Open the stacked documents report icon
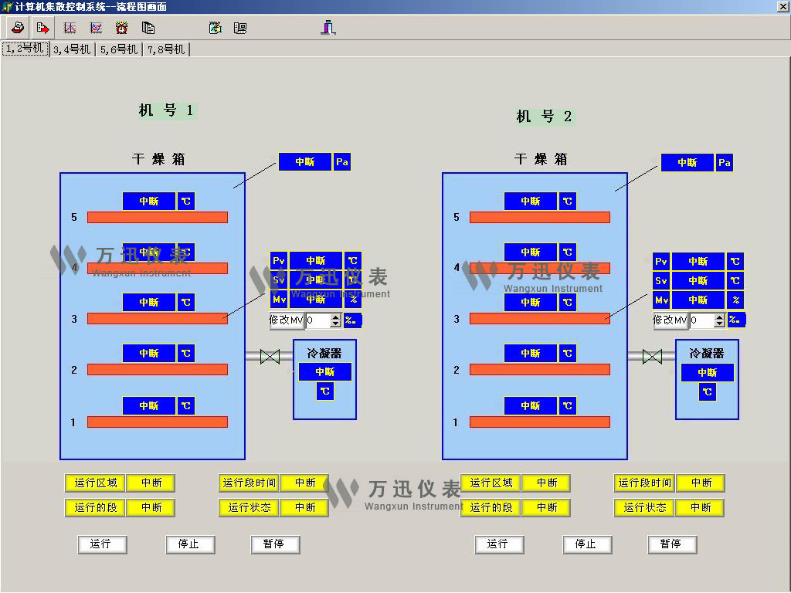This screenshot has width=791, height=593. pos(148,28)
